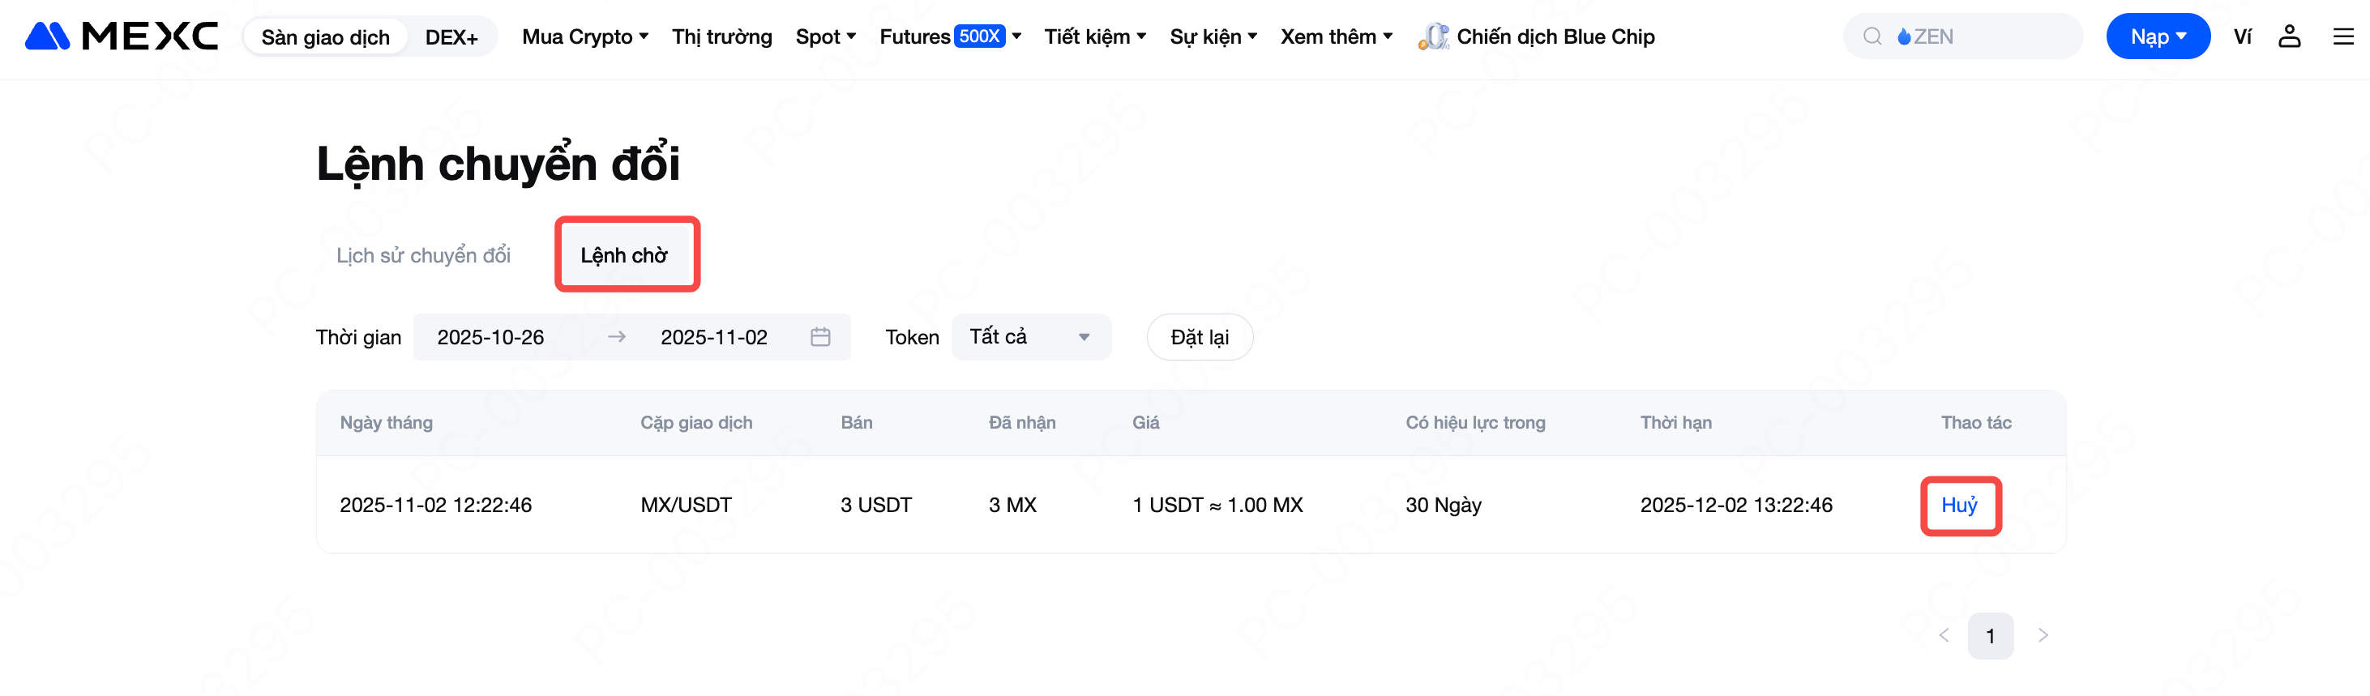Expand the Mua Crypto menu
The width and height of the screenshot is (2370, 696).
[585, 36]
